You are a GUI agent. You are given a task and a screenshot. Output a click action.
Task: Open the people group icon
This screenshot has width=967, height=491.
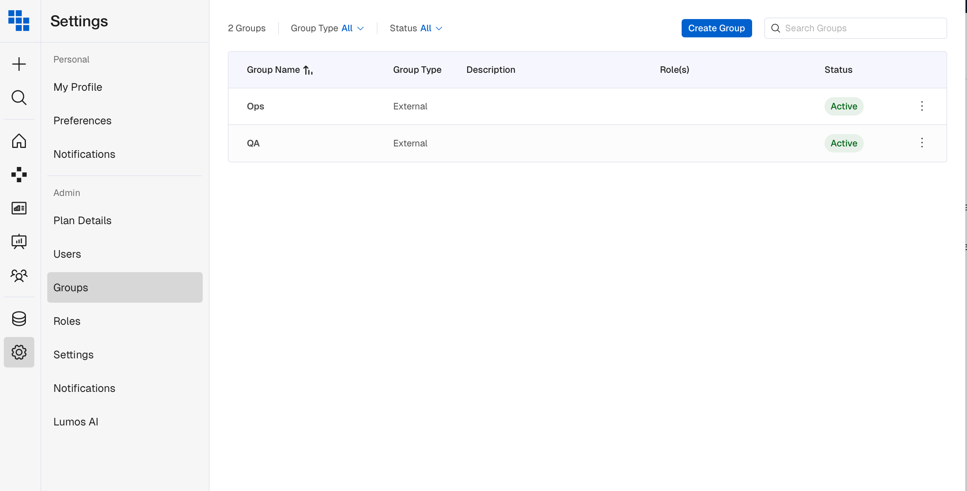click(x=19, y=275)
